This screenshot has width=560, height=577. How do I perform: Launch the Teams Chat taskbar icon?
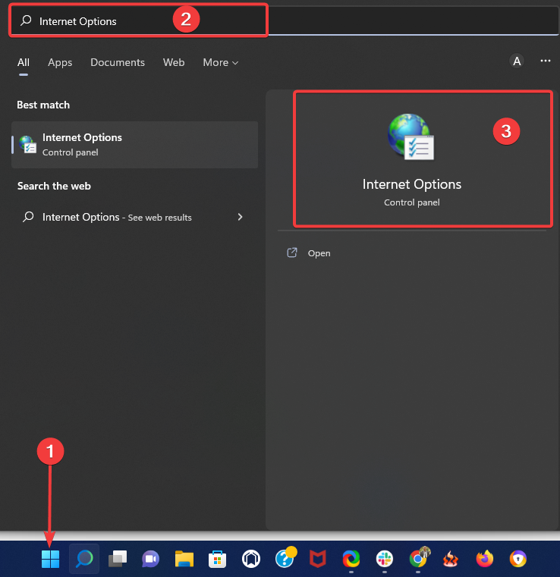pyautogui.click(x=150, y=560)
